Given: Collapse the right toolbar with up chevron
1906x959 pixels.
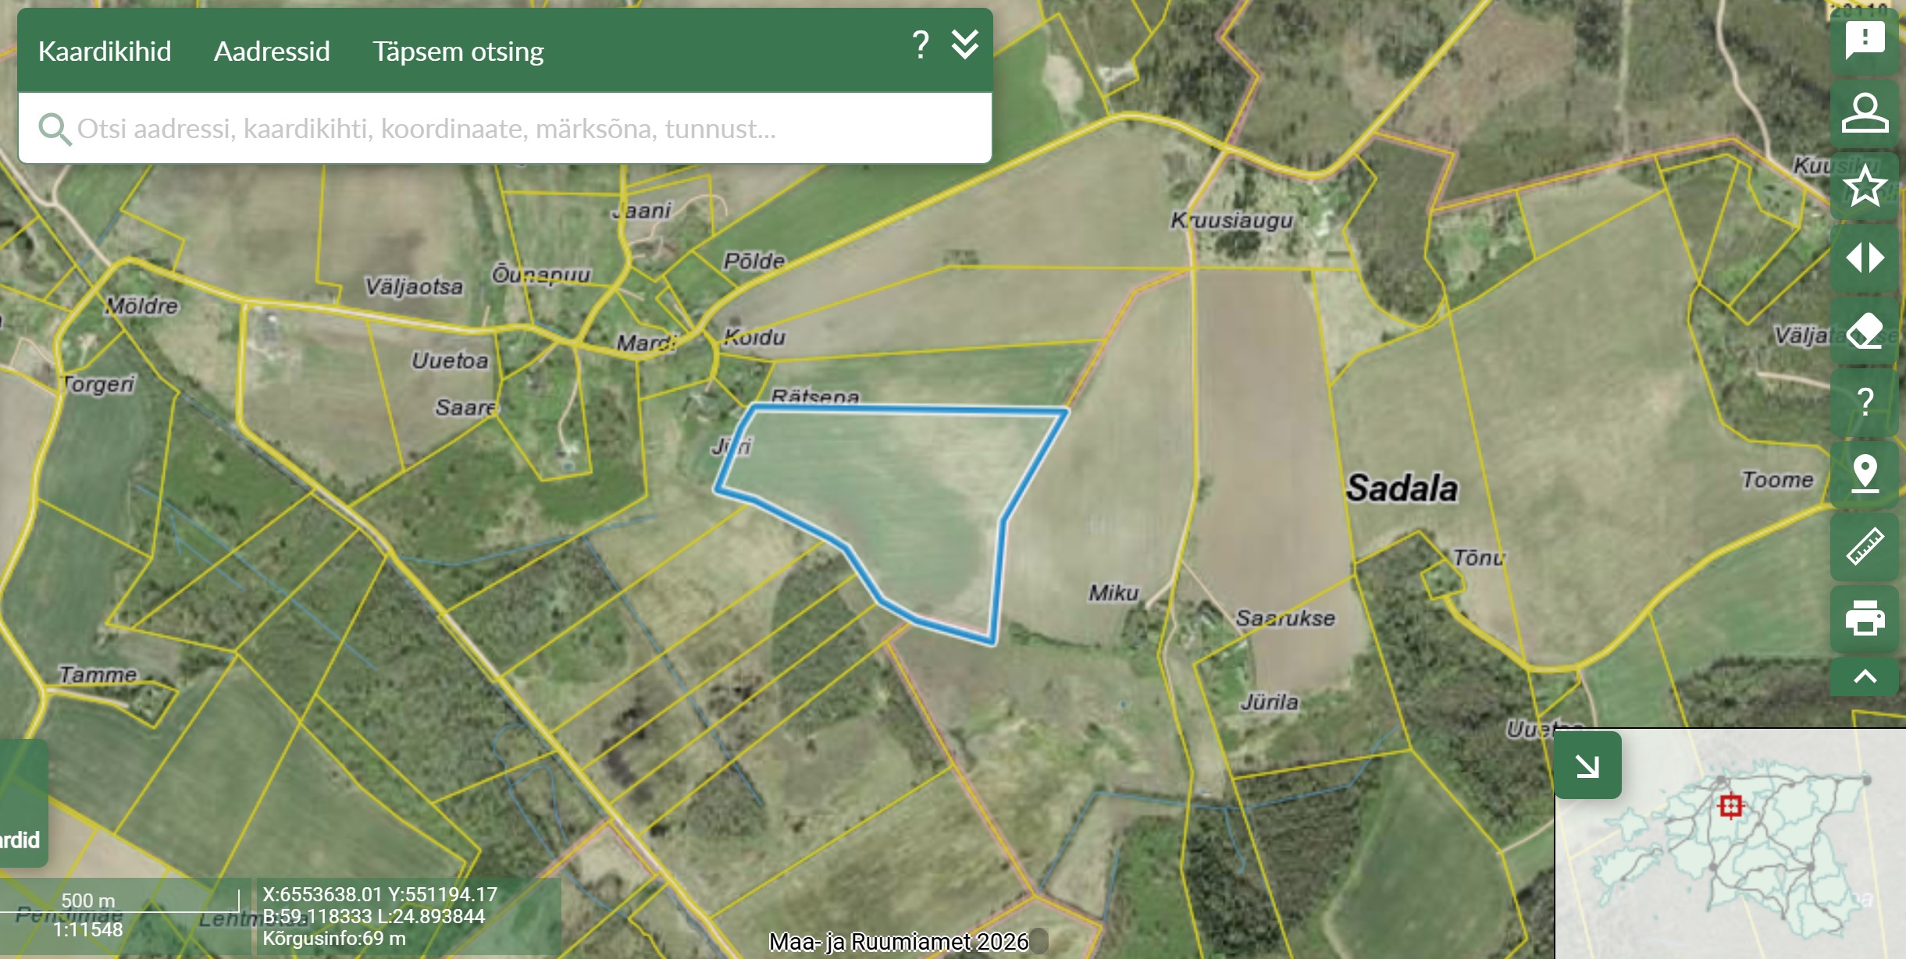Looking at the screenshot, I should tap(1865, 676).
